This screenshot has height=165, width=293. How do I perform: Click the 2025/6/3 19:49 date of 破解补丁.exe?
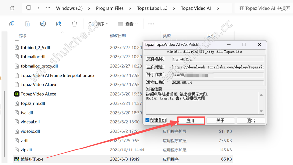point(125,159)
